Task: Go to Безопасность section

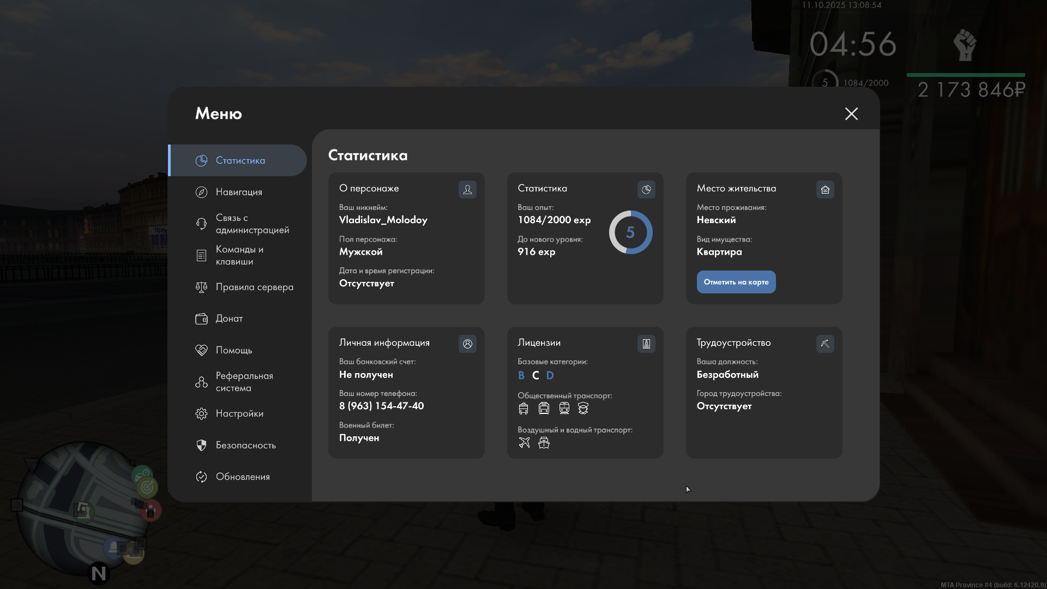Action: (x=245, y=445)
